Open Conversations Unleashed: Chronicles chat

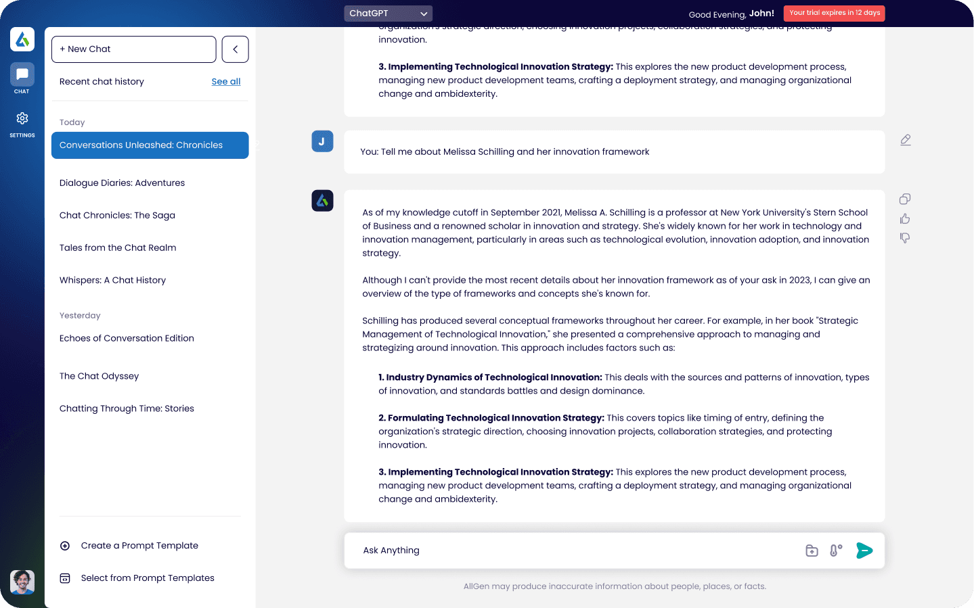[x=150, y=145]
